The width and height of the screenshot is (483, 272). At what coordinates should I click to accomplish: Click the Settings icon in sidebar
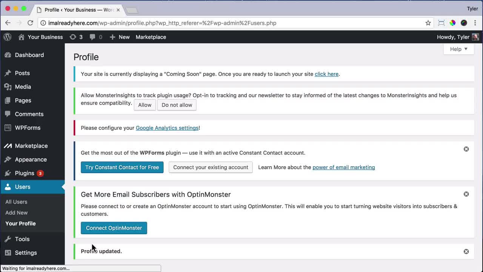8,252
